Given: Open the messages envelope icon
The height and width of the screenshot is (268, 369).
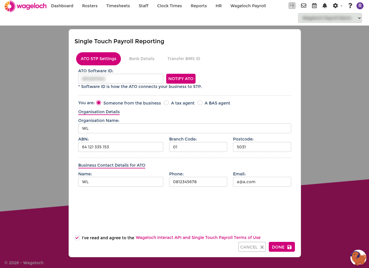Looking at the screenshot, I should [304, 6].
